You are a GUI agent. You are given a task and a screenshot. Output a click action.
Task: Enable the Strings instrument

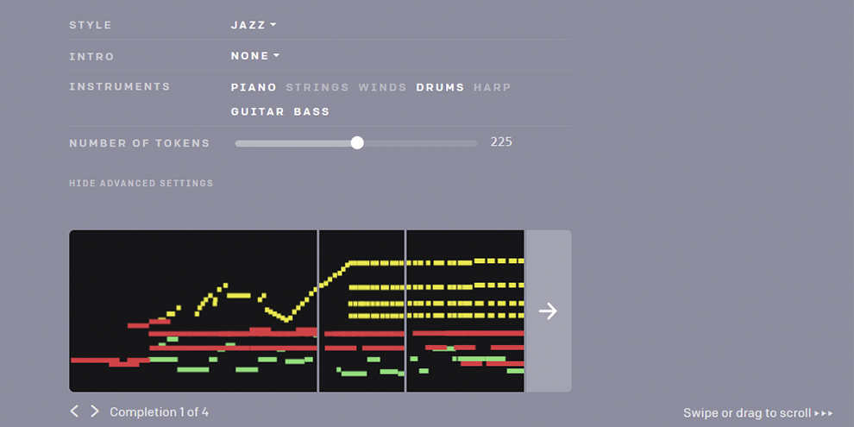pos(317,87)
